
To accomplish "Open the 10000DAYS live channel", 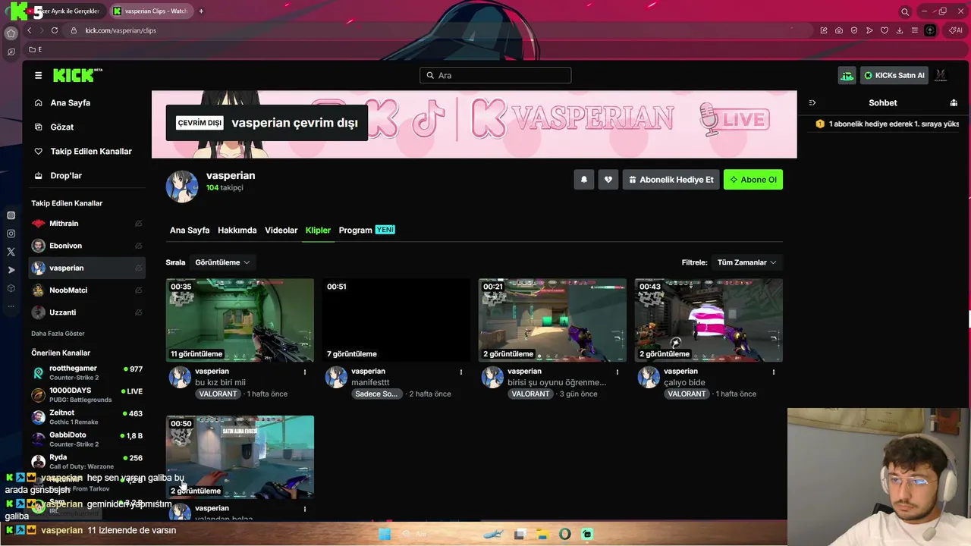I will coord(87,394).
